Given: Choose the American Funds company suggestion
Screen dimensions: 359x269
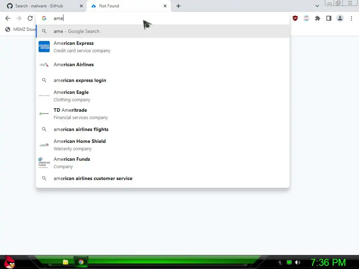Looking at the screenshot, I should [163, 163].
